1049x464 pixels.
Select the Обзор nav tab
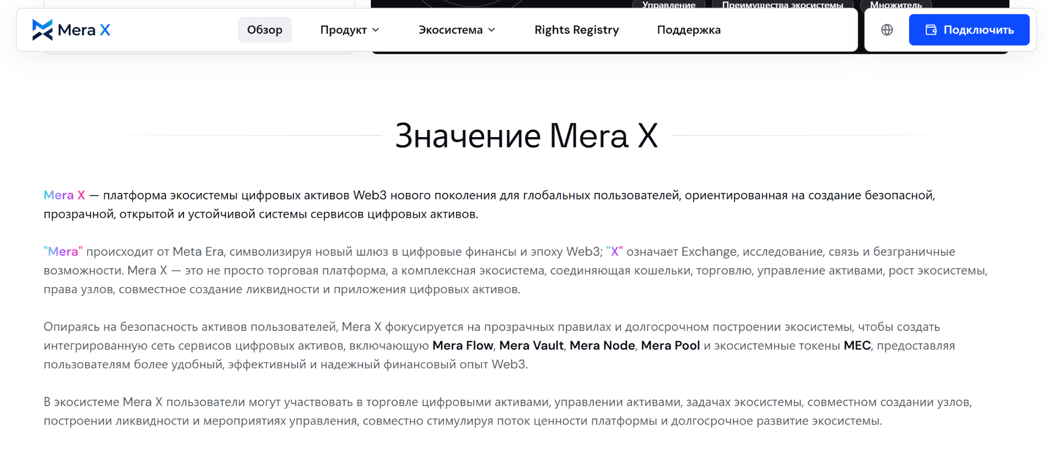click(x=265, y=30)
